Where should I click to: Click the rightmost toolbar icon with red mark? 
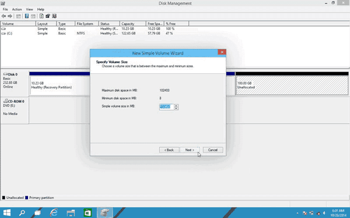54,16
